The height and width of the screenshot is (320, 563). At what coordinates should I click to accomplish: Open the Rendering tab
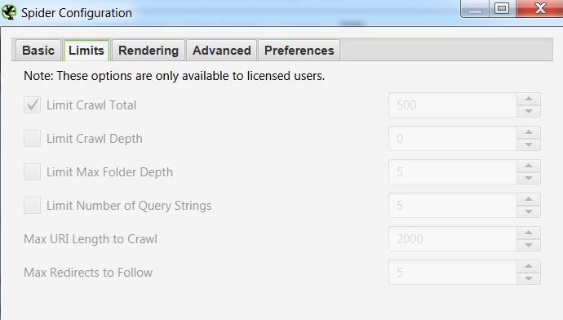click(x=149, y=51)
